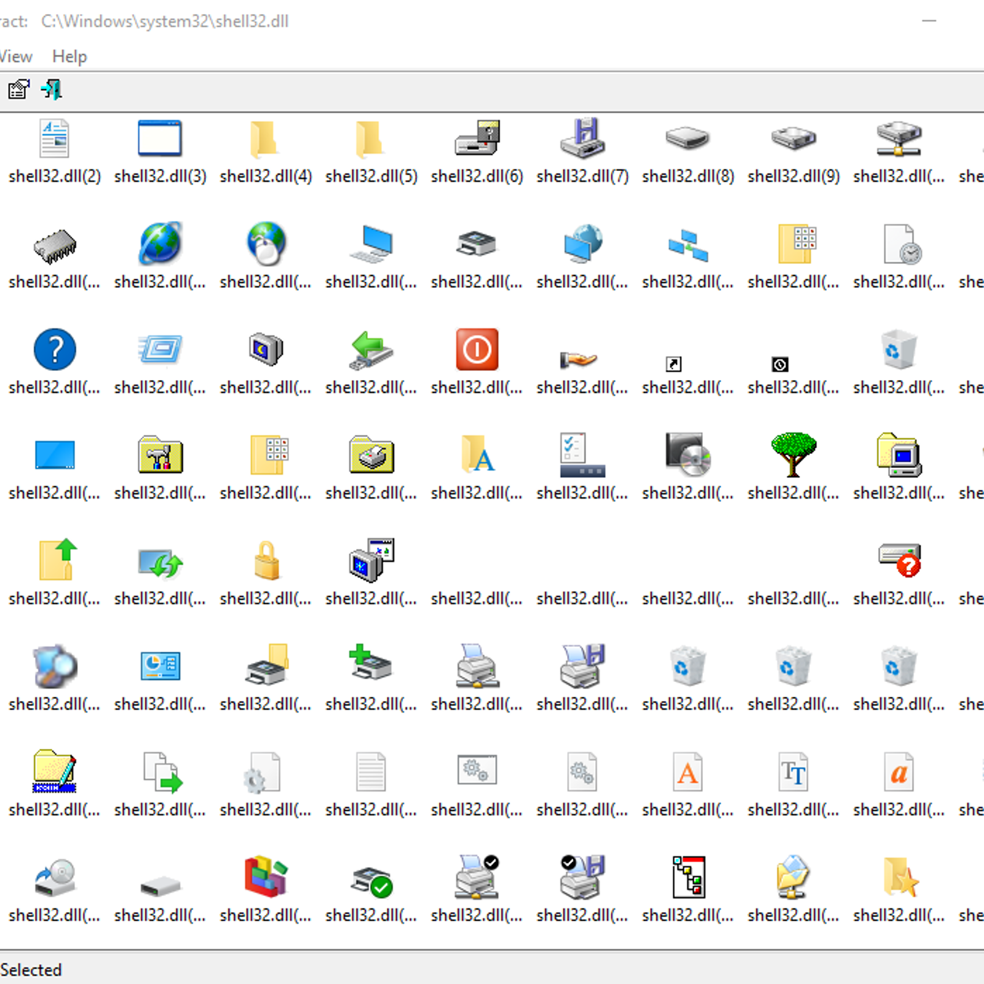Select the small shortcut arrow overlay icon
The height and width of the screenshot is (984, 984).
(x=673, y=364)
